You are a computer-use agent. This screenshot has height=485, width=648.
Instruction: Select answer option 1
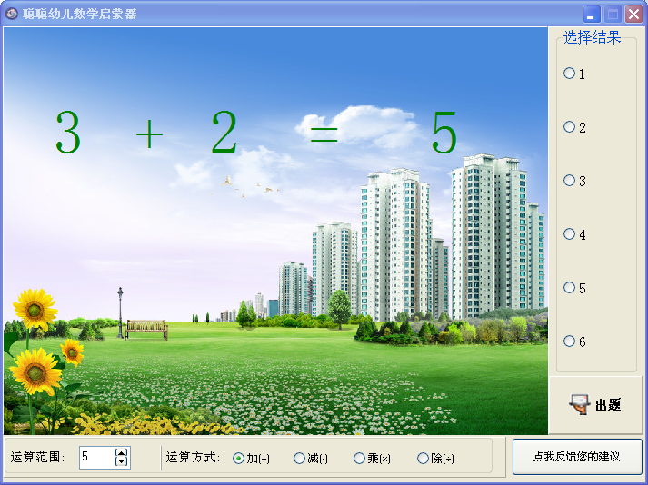click(x=574, y=74)
